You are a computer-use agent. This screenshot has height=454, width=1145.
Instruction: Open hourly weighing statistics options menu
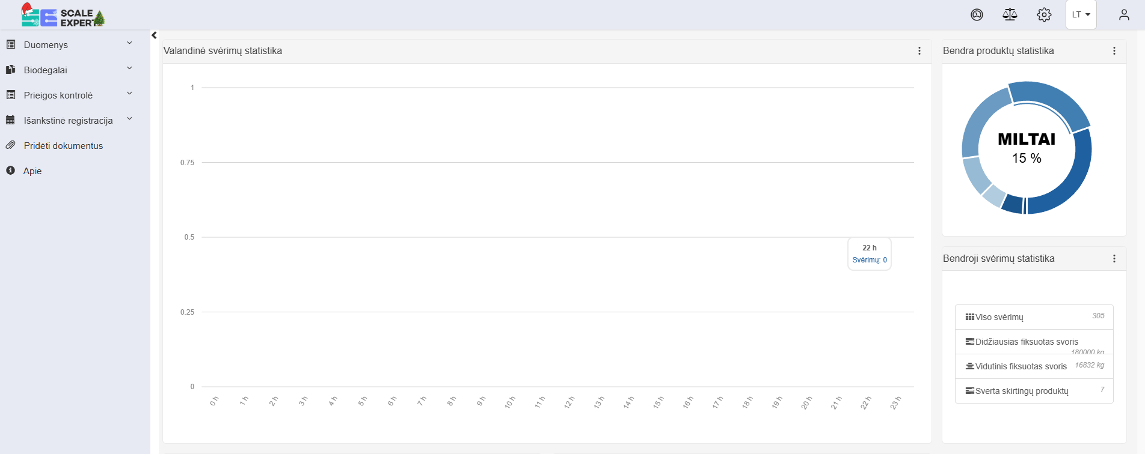point(919,51)
